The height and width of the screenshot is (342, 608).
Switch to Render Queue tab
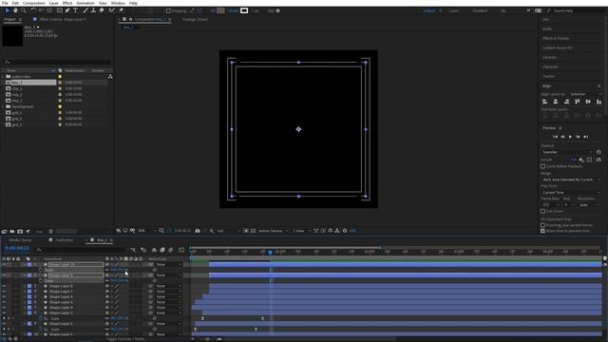[20, 240]
